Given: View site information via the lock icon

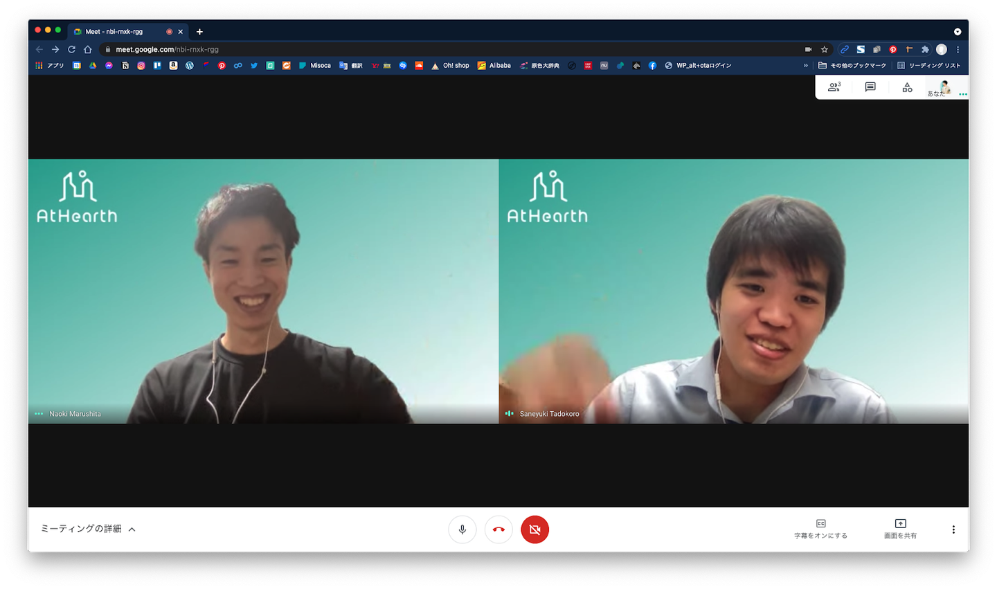Looking at the screenshot, I should [108, 49].
